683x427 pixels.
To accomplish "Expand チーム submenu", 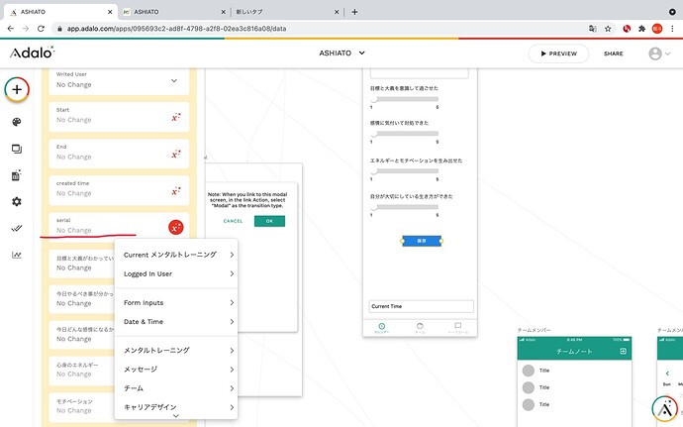I will (x=178, y=388).
